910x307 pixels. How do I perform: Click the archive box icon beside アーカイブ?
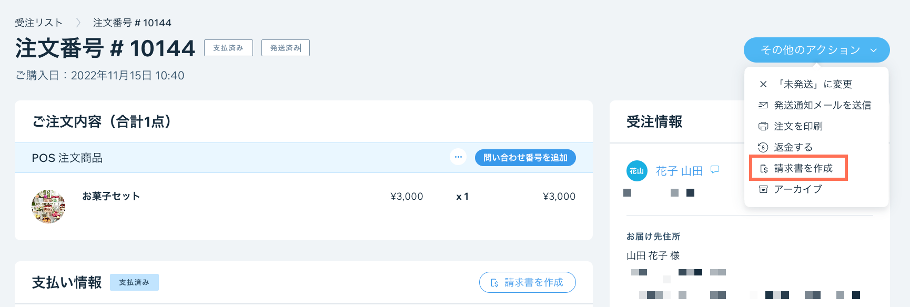coord(764,189)
